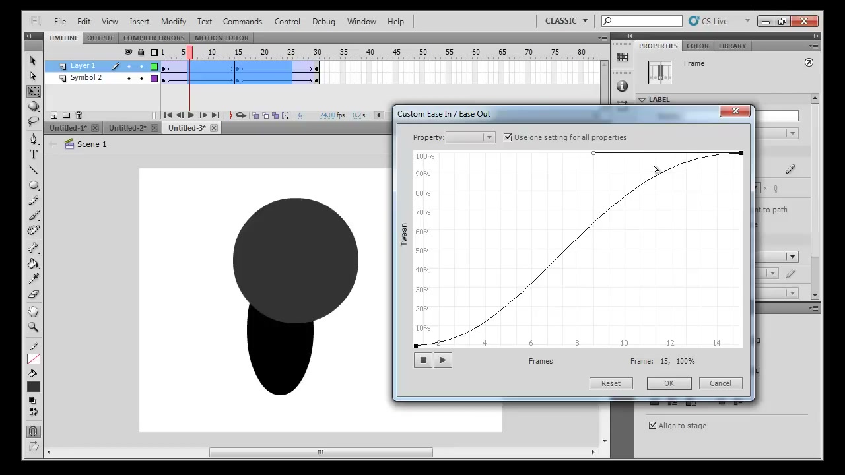
Task: Choose the Line tool
Action: (34, 170)
